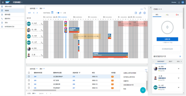Call technician 孙, 中虎 via phone icon
Viewport: 186px width, 96px height.
(x=42, y=24)
